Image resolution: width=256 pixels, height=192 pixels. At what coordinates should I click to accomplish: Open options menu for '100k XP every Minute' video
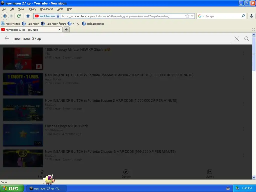(243, 53)
